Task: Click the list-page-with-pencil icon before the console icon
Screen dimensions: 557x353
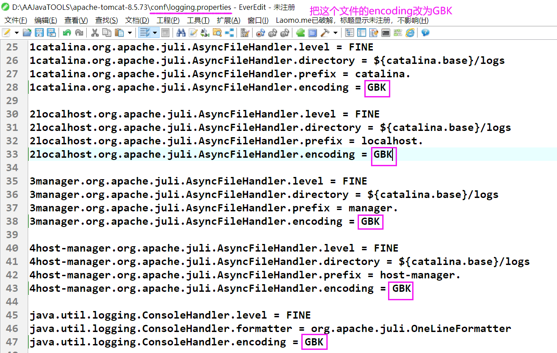Action: [x=374, y=33]
